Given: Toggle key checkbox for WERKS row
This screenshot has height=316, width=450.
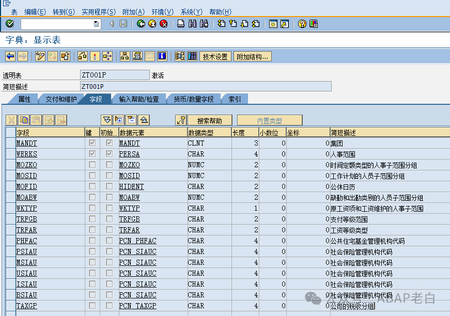Looking at the screenshot, I should click(92, 154).
